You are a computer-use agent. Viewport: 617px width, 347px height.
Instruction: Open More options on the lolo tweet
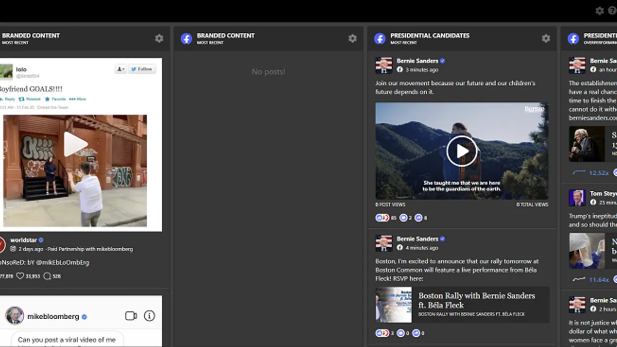point(78,99)
